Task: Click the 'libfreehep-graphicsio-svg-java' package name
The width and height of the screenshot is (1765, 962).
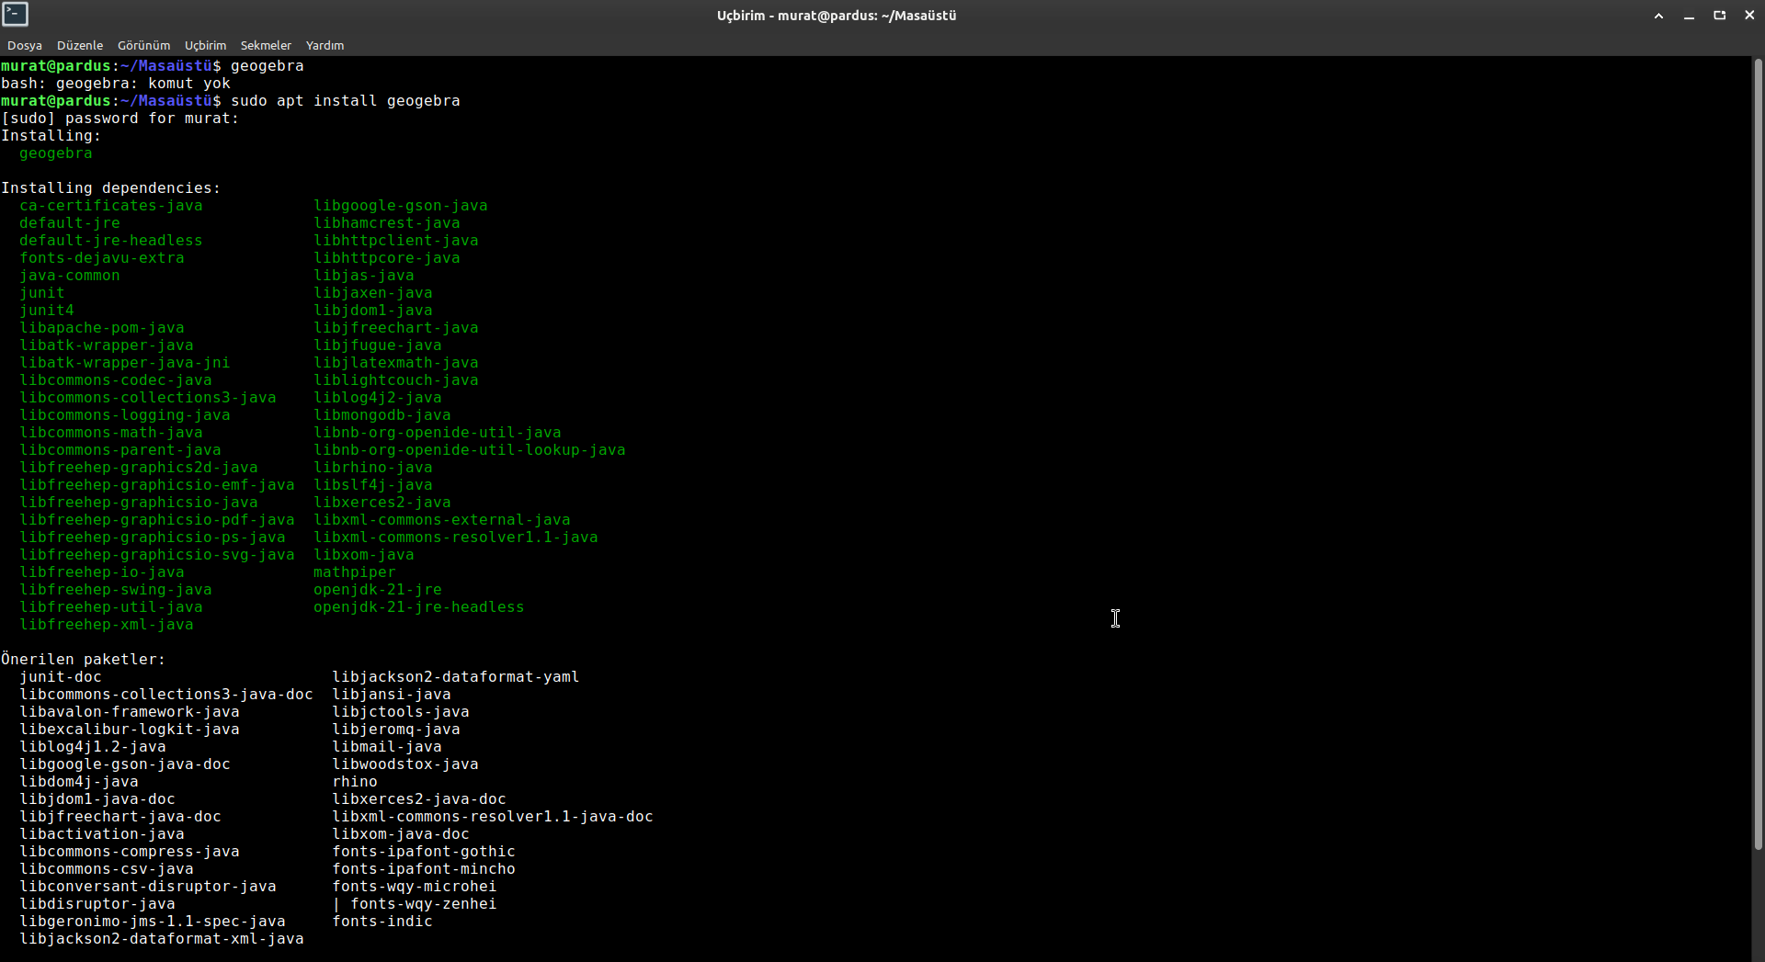Action: tap(157, 555)
